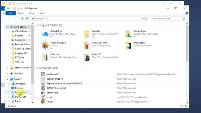Screen dimensions: 201x113
Task: Click the main pane vertical scrollbar thumb
Action: 187,43
